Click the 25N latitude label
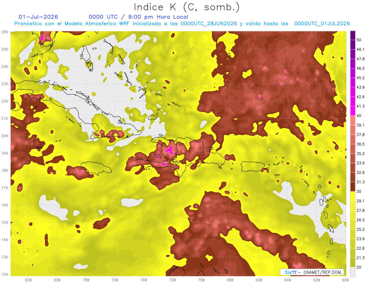This screenshot has height=284, width=367. click(4, 49)
